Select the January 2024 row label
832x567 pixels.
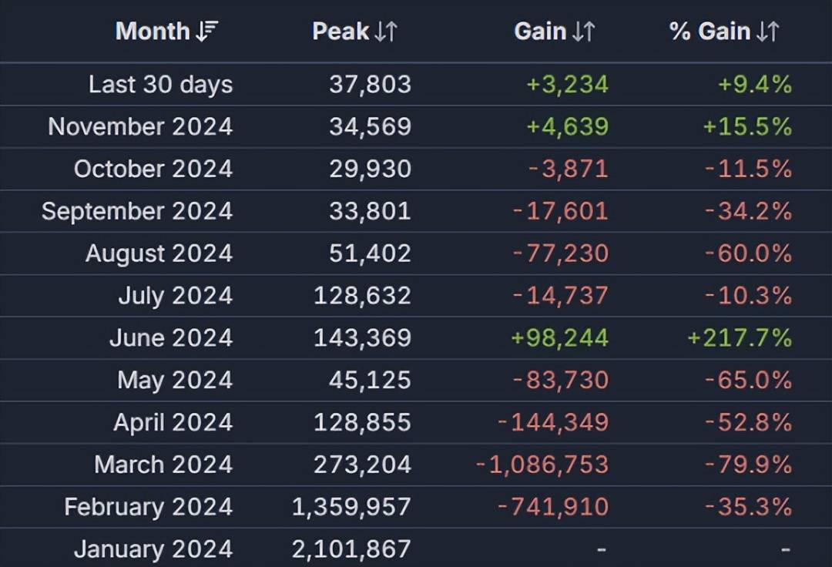tap(153, 549)
